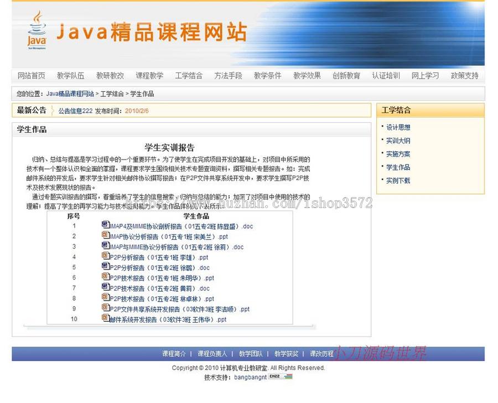
Task: Click the PowerPoint icon beside IMAP协议分析报告
Action: tap(104, 236)
